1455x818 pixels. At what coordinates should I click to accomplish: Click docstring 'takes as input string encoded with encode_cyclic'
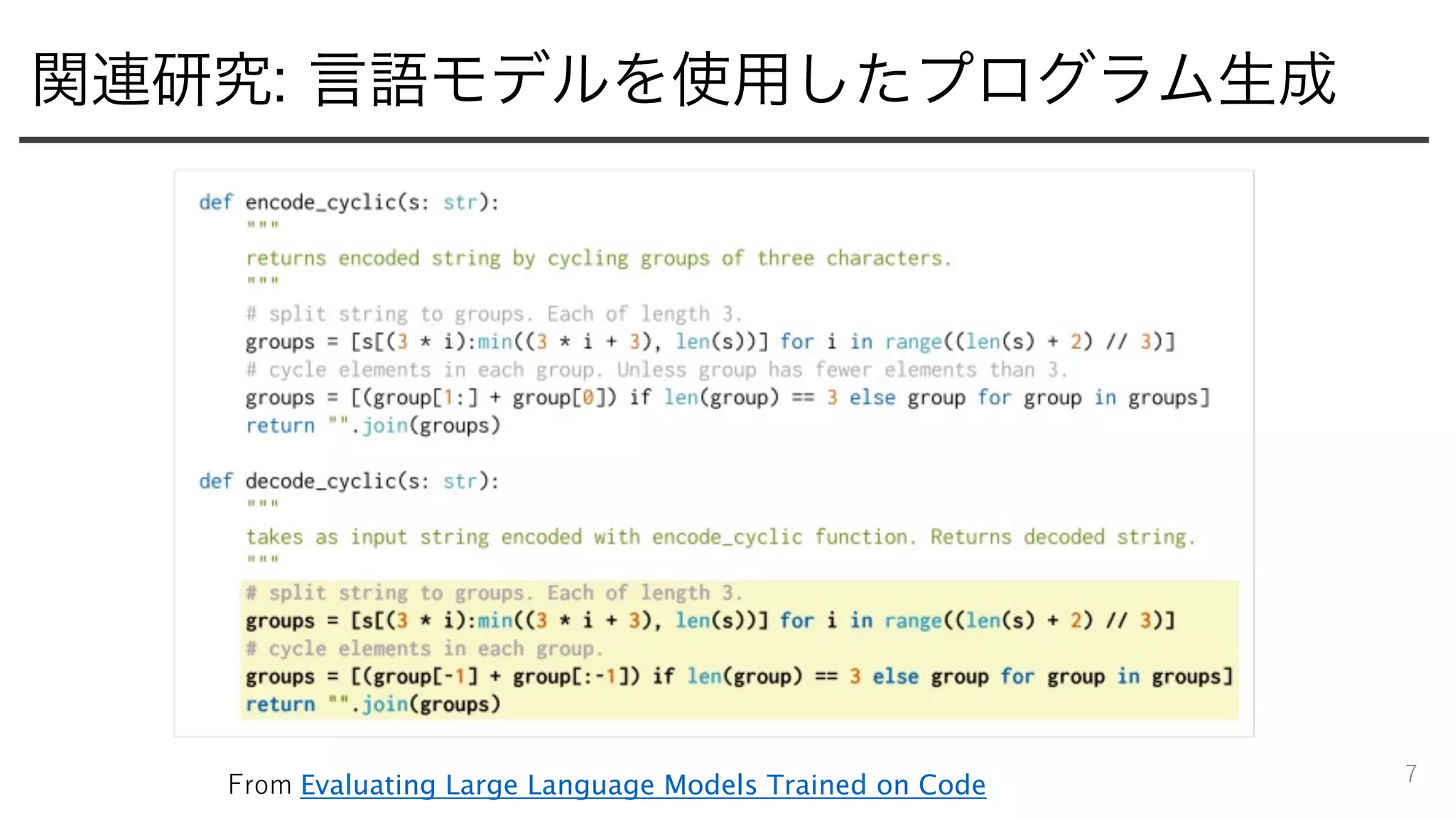click(720, 537)
